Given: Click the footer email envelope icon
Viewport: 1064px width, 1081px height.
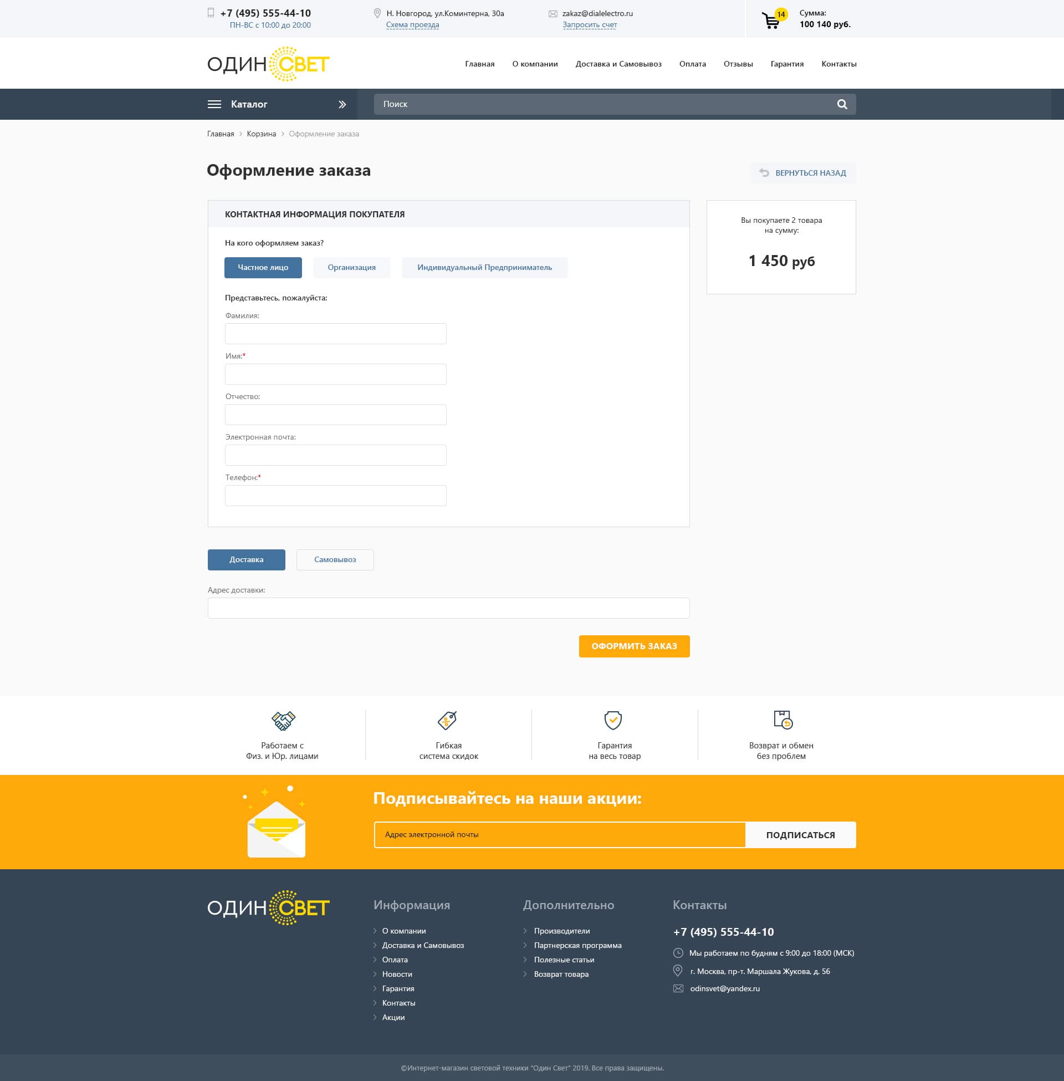Looking at the screenshot, I should 678,988.
